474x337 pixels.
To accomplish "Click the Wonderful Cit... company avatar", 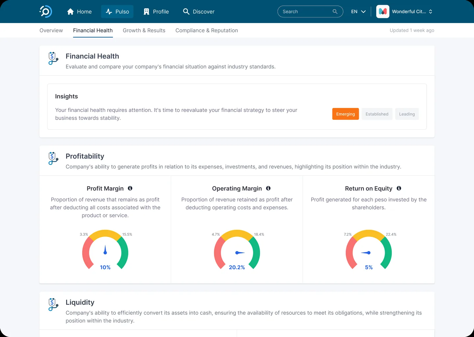I will (x=383, y=12).
